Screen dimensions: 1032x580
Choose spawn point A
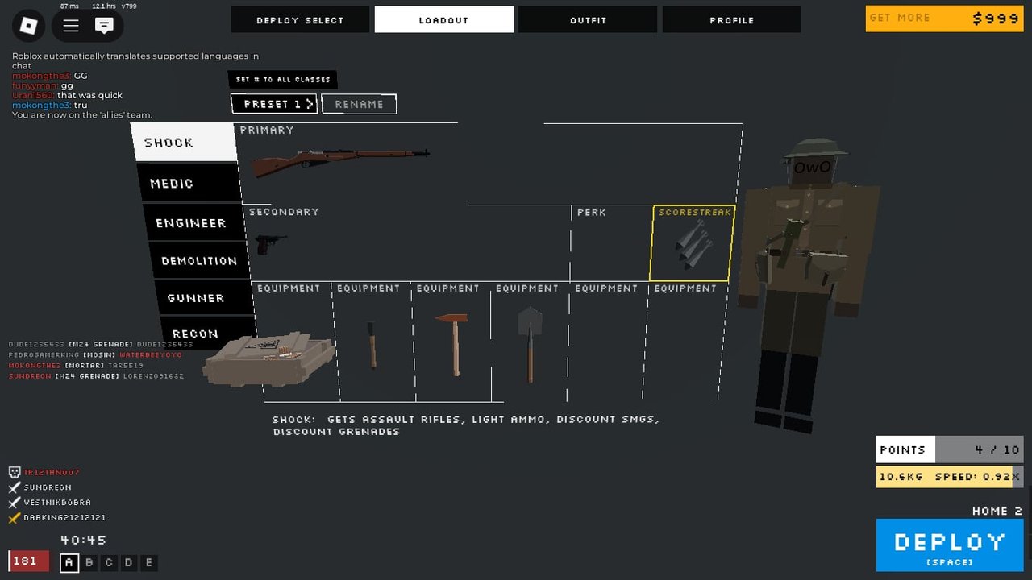click(69, 562)
